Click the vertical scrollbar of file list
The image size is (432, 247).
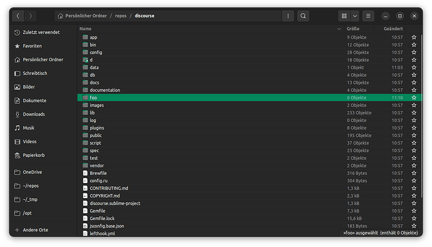point(421,116)
